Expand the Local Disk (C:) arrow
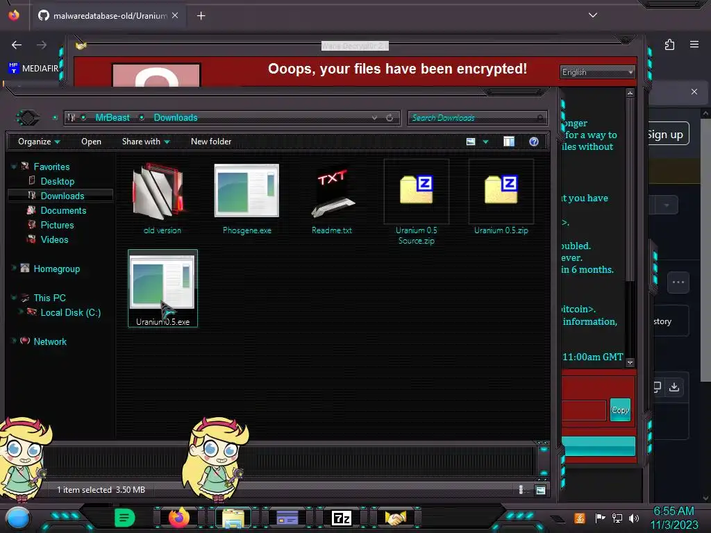 pyautogui.click(x=20, y=312)
